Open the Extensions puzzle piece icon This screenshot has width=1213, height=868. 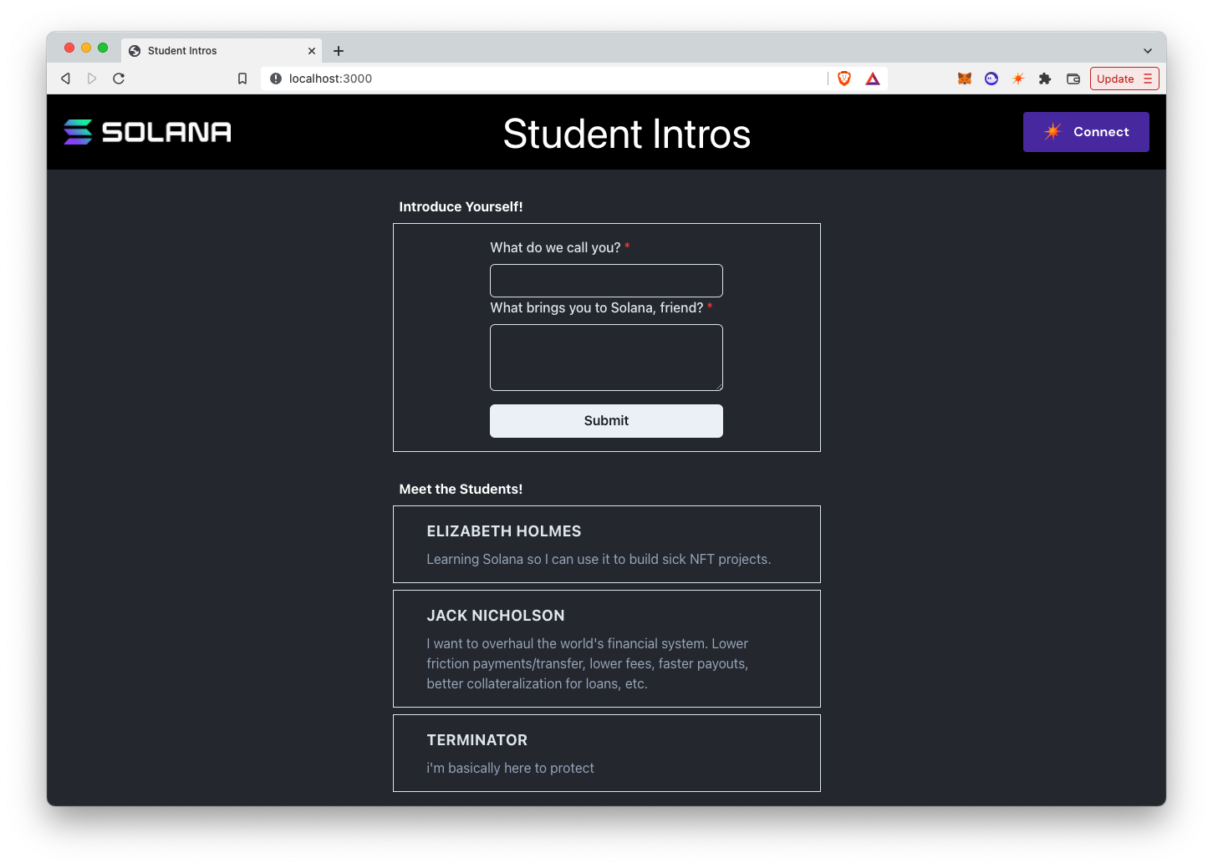[1045, 79]
